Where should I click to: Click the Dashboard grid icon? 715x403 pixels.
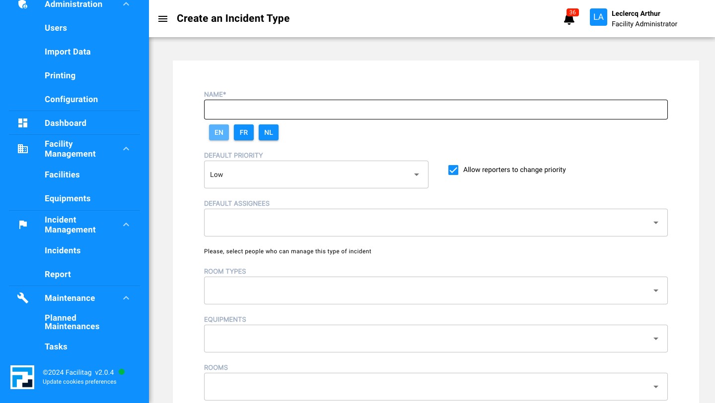pos(23,123)
